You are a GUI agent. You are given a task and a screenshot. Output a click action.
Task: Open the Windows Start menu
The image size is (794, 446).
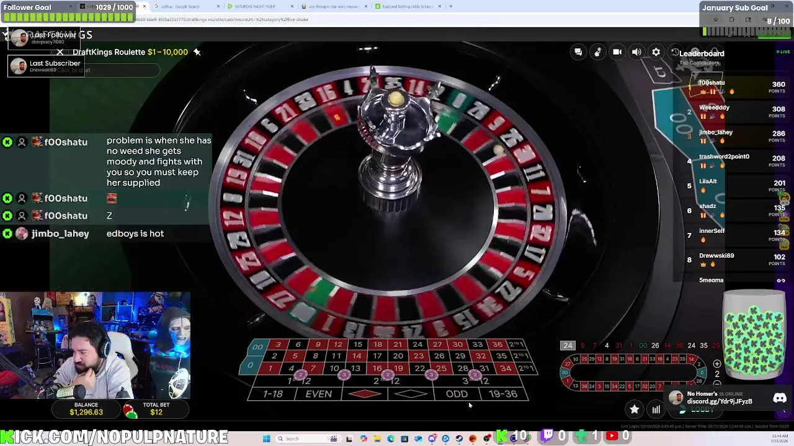click(x=266, y=439)
